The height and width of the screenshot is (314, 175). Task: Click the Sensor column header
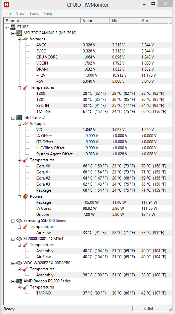42,21
